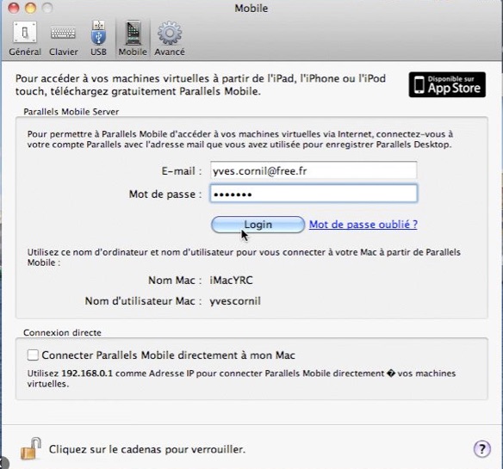Open the USB preferences icon
Image resolution: width=503 pixels, height=469 pixels.
(x=98, y=33)
